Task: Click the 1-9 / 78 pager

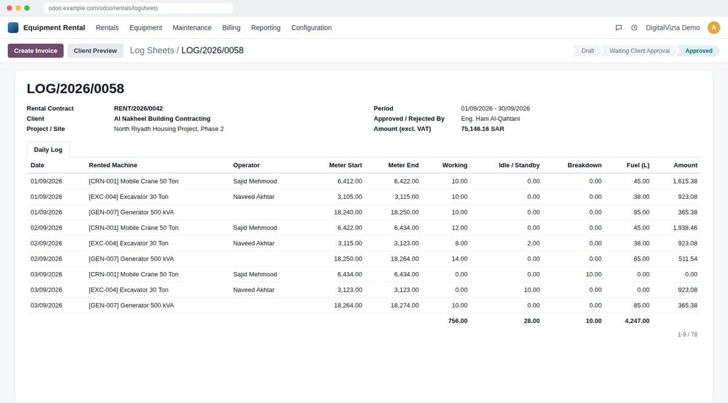Action: tap(687, 335)
